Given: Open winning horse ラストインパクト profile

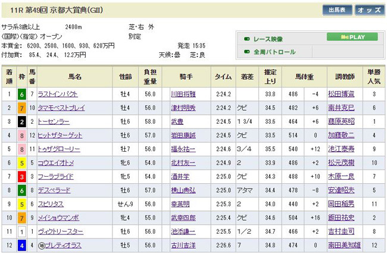Looking at the screenshot, I should [58, 94].
